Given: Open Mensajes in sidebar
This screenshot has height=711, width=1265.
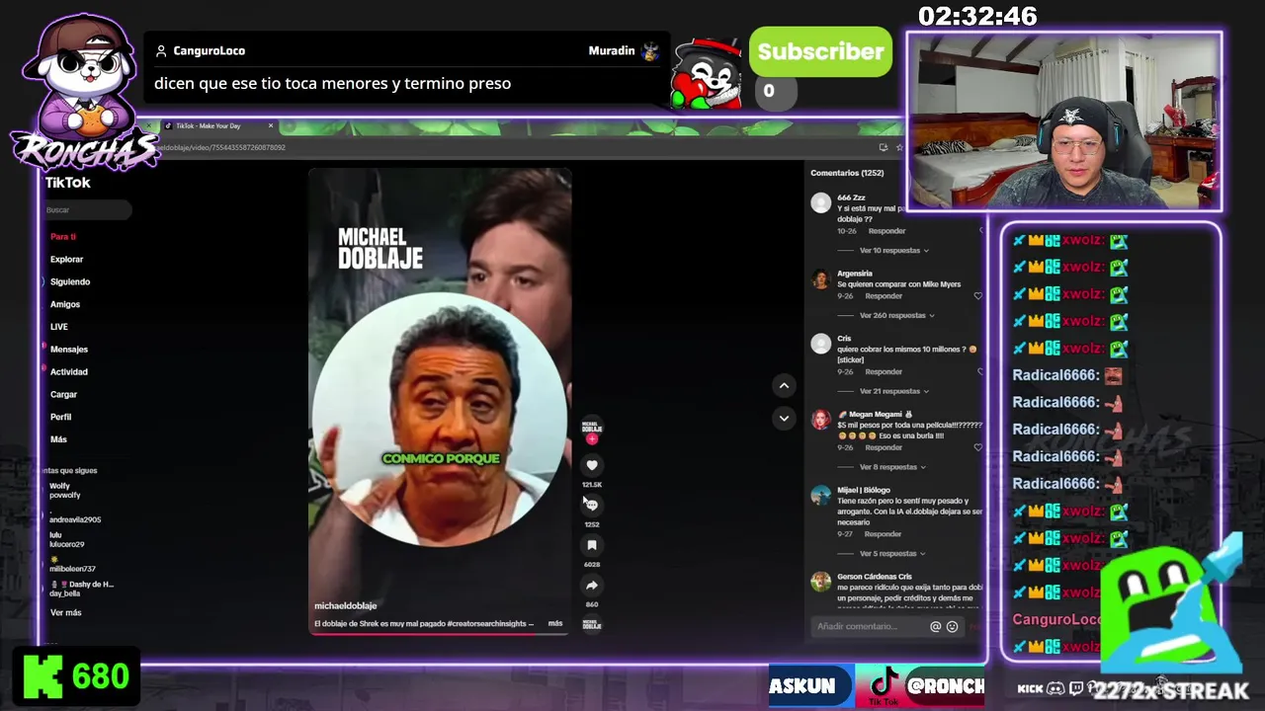Looking at the screenshot, I should click(69, 350).
